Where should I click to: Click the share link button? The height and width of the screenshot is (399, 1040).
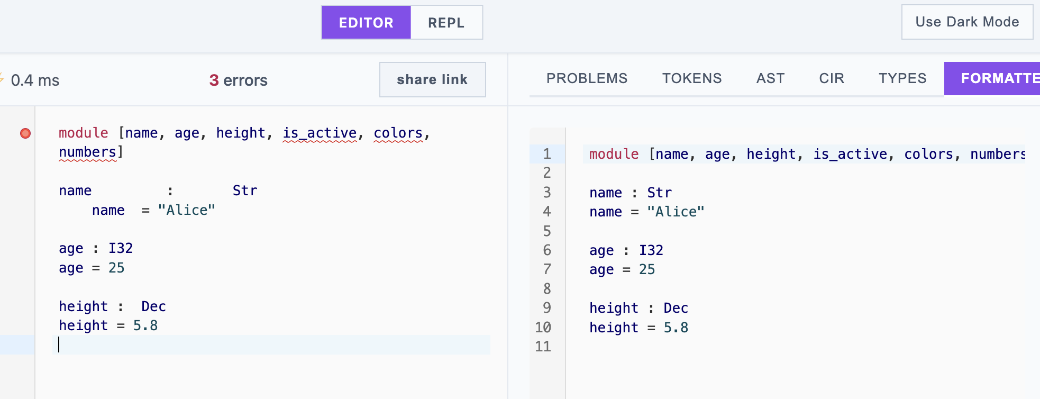[432, 79]
